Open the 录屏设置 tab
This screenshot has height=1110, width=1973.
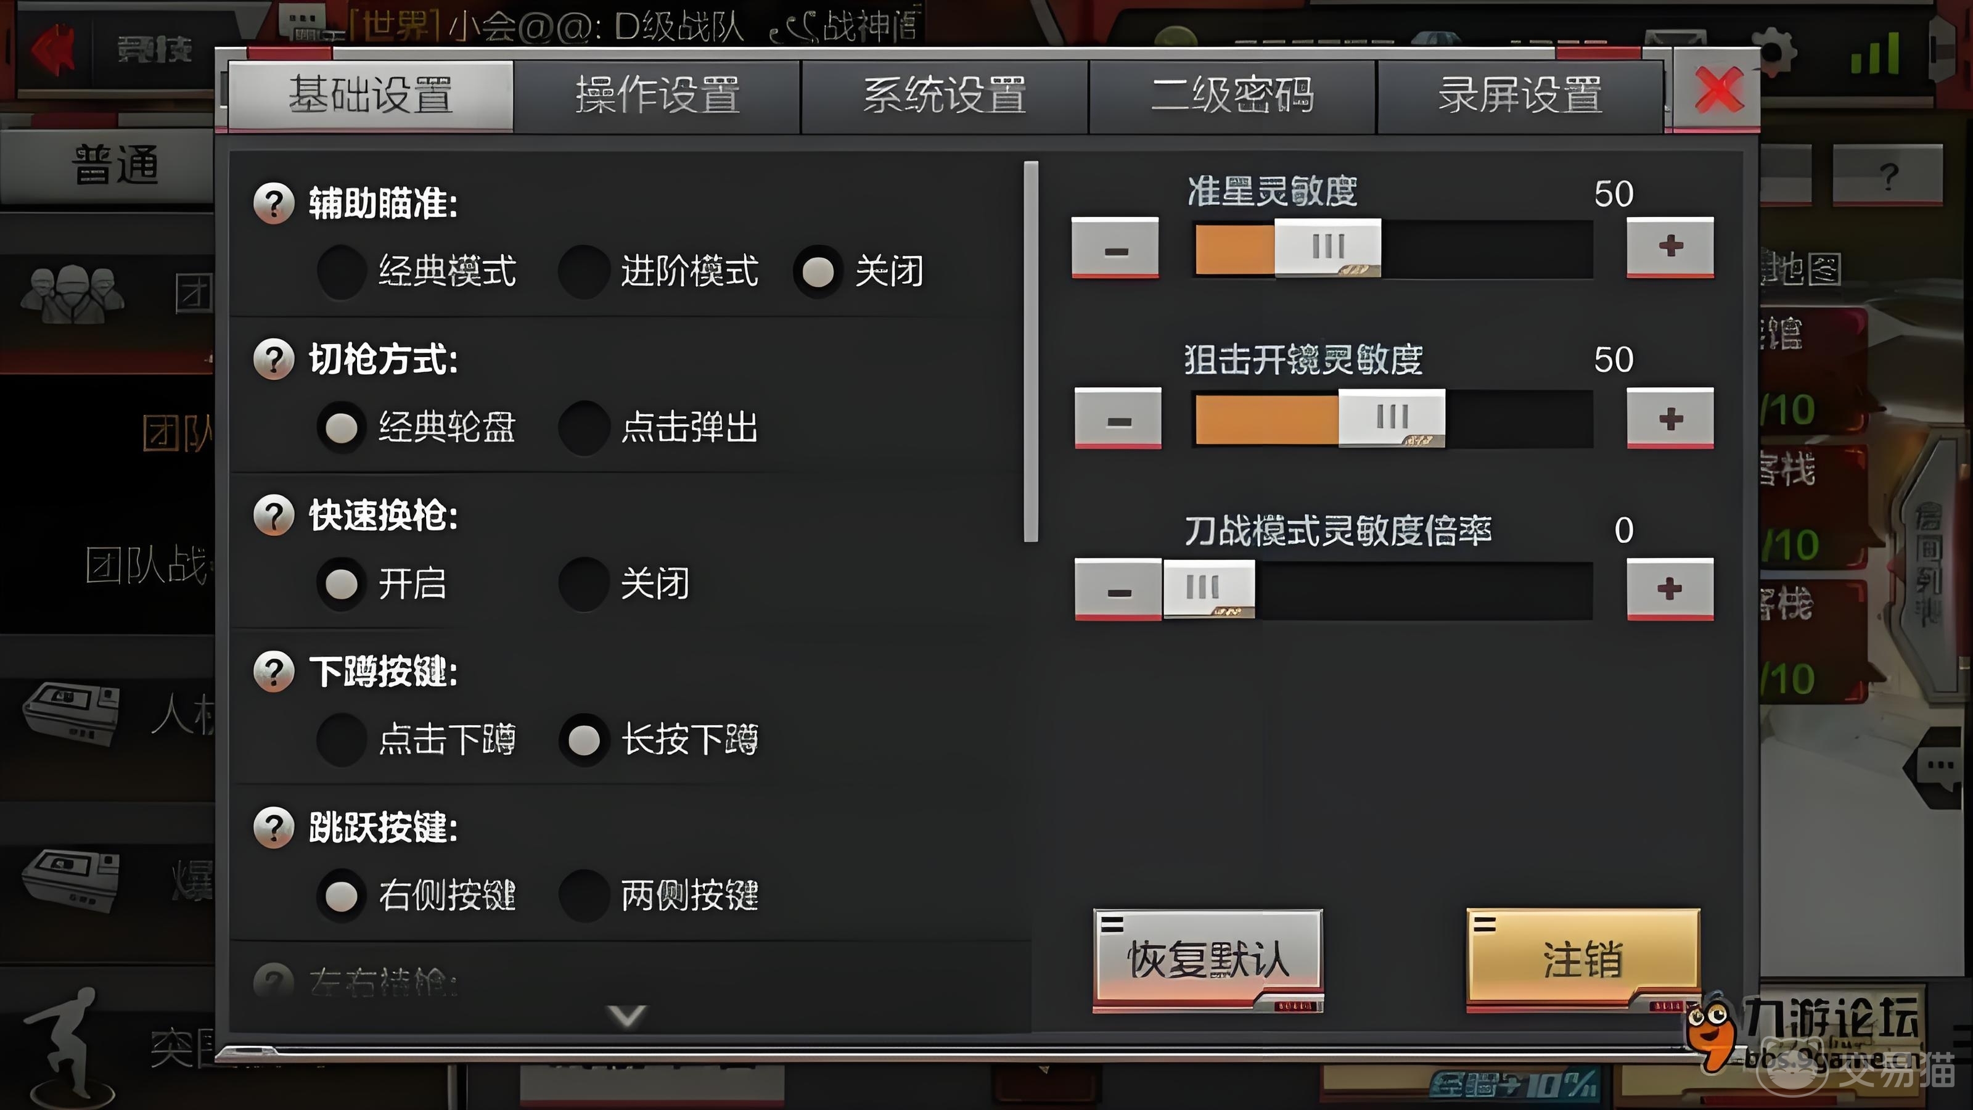tap(1520, 96)
